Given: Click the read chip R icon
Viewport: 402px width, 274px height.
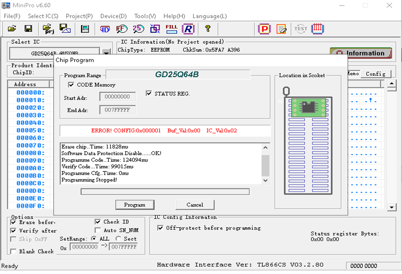Looking at the screenshot, I should coord(188,29).
